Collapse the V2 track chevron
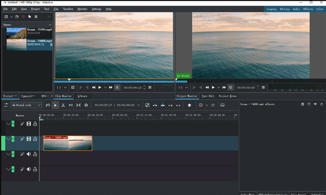 click(8, 124)
